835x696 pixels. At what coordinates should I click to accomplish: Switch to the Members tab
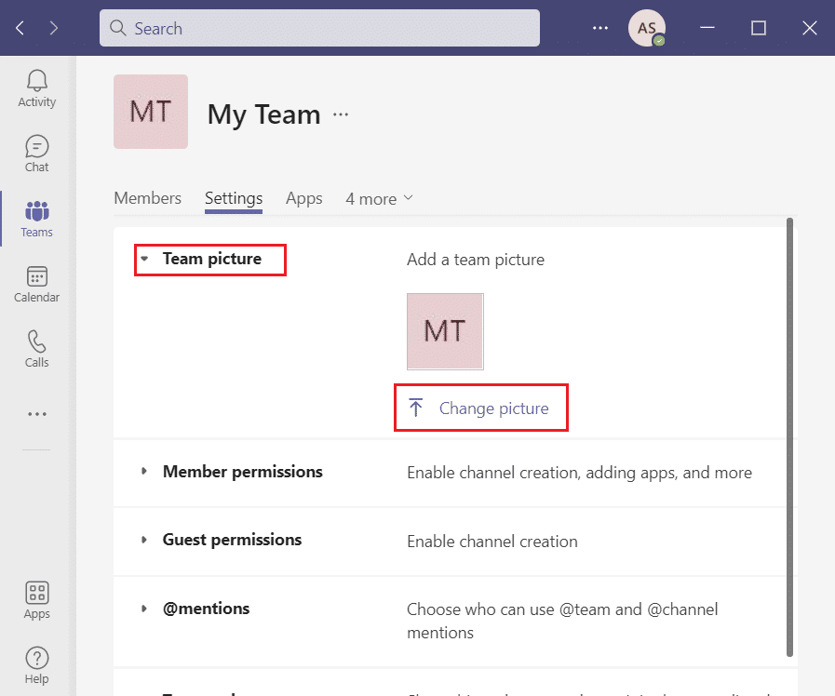pos(147,198)
